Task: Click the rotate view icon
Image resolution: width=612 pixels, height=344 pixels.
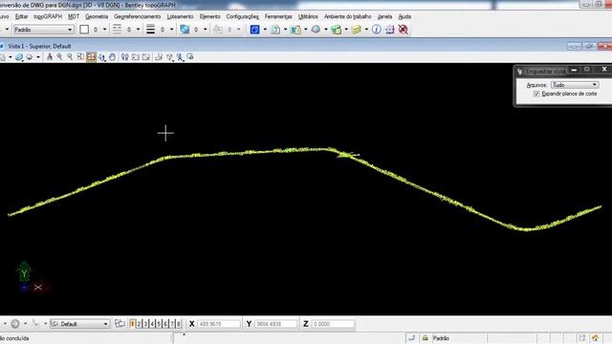Action: point(102,57)
